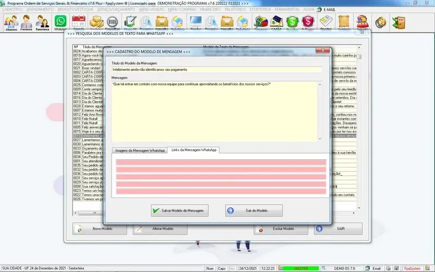Launch the WhatsApp toolbar icon
This screenshot has height=272, width=435.
[x=60, y=23]
